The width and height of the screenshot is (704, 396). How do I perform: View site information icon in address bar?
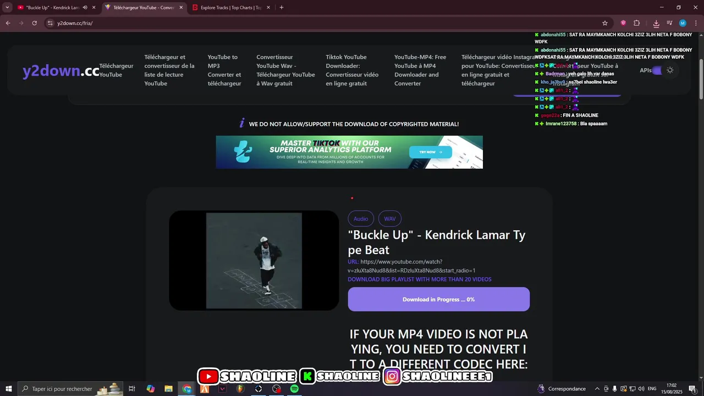[x=50, y=23]
